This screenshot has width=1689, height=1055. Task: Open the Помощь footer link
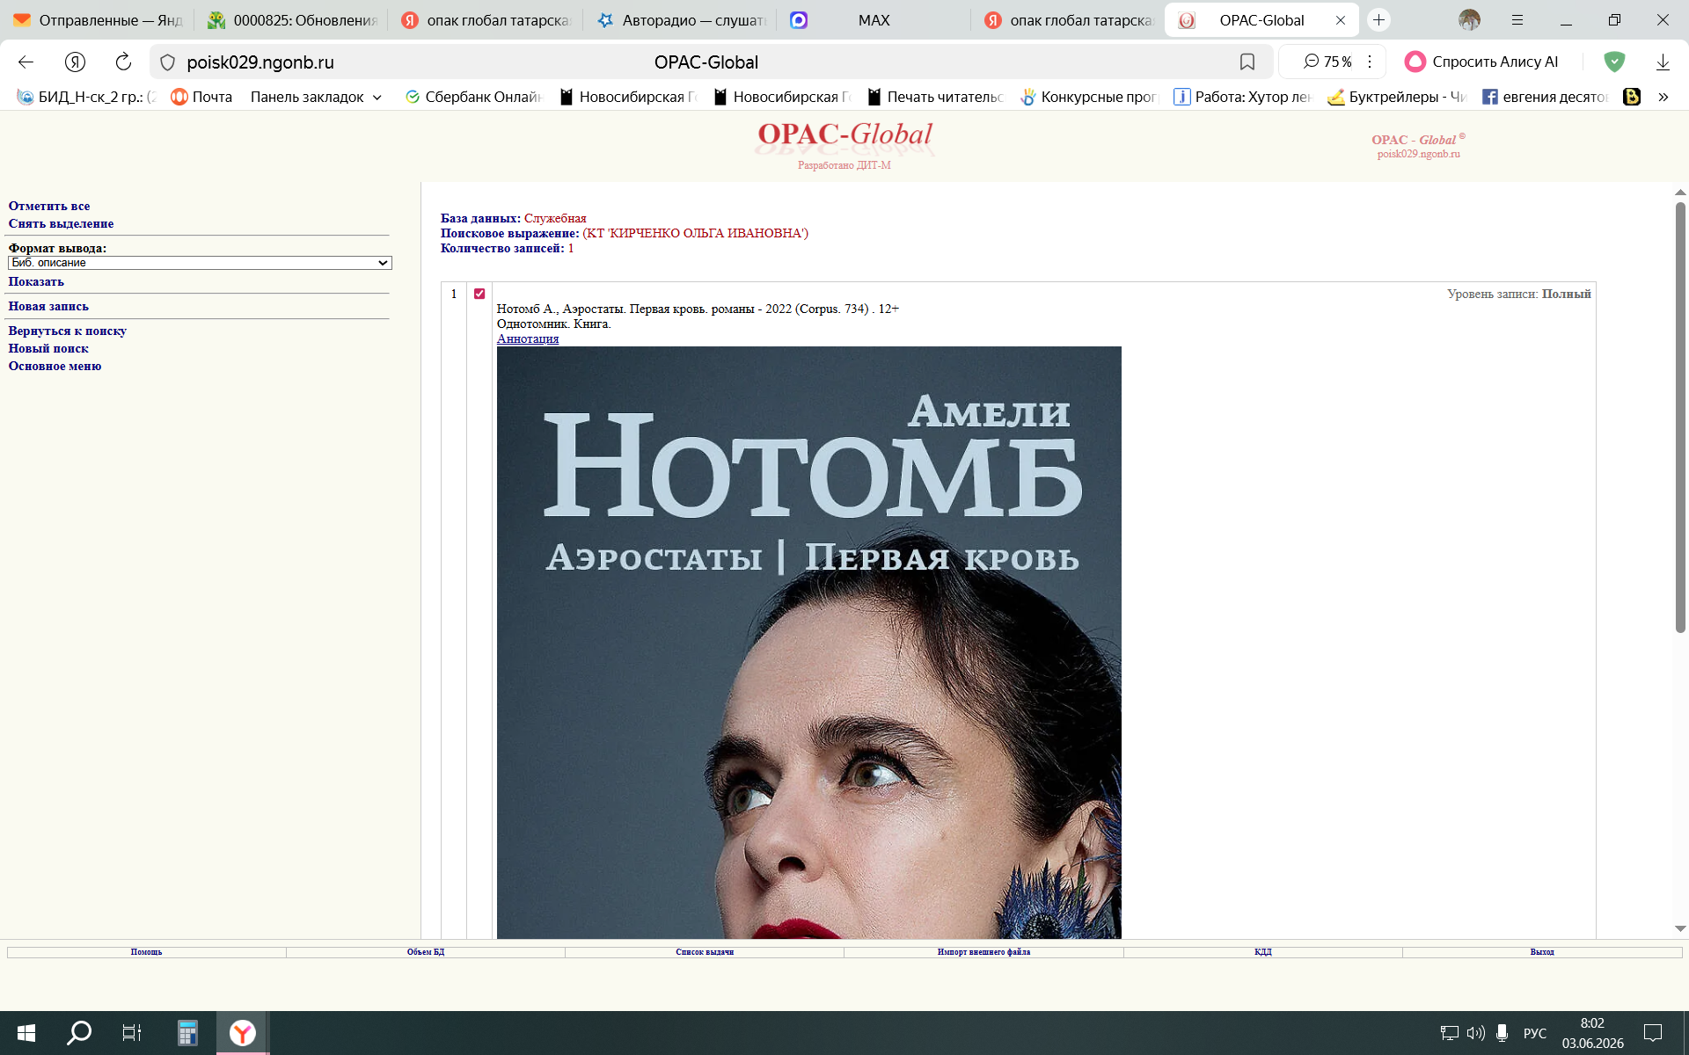pos(146,952)
